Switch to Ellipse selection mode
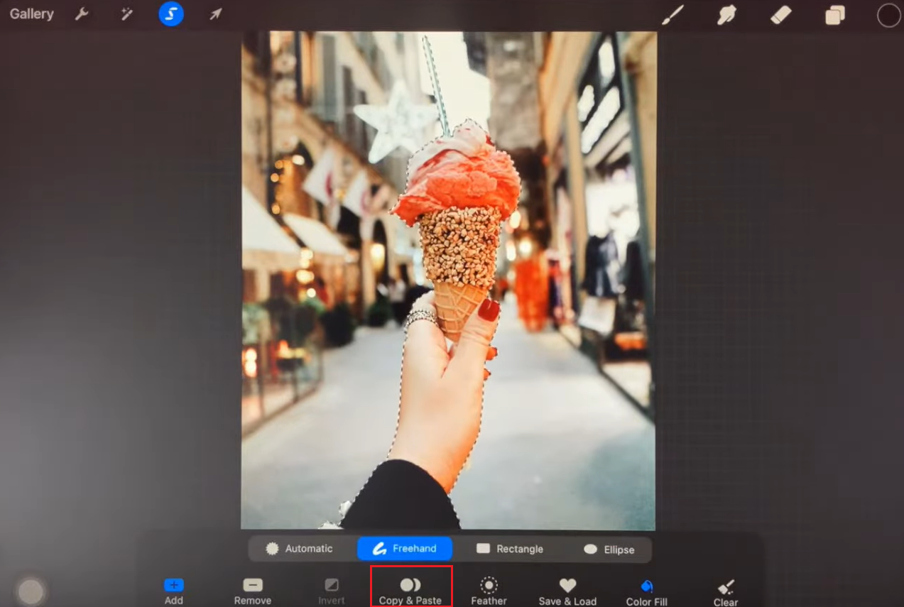 [609, 549]
